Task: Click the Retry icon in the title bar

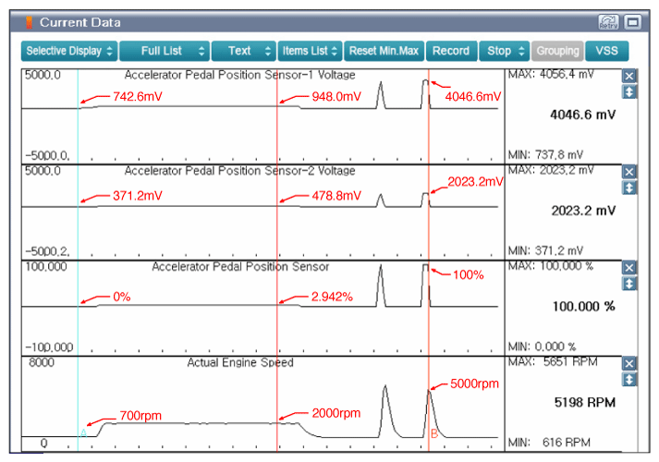Action: click(x=608, y=21)
